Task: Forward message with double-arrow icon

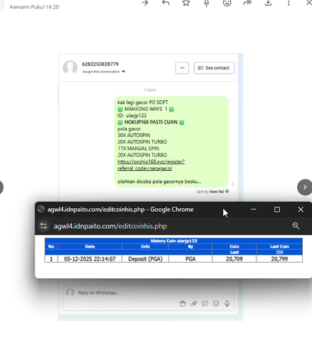Action: pyautogui.click(x=247, y=3)
